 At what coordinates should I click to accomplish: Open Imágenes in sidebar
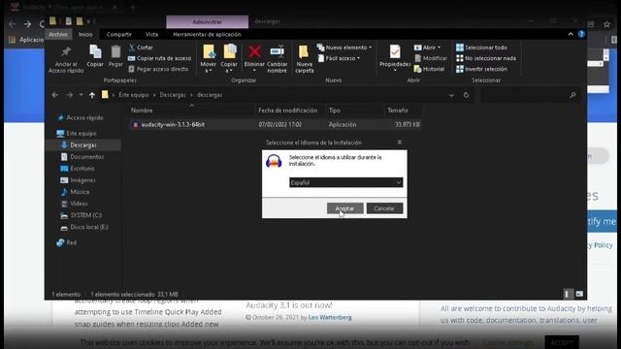(78, 180)
